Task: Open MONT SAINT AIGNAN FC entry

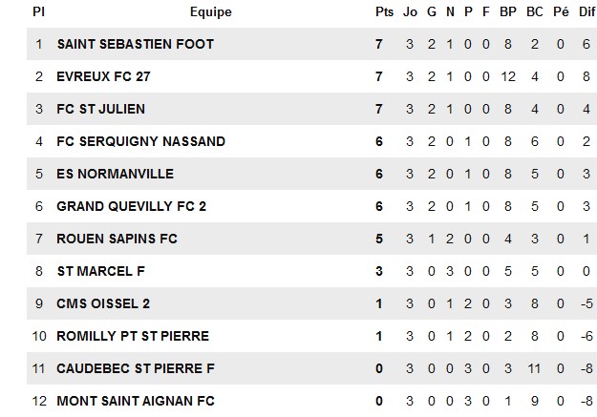Action: tap(136, 401)
